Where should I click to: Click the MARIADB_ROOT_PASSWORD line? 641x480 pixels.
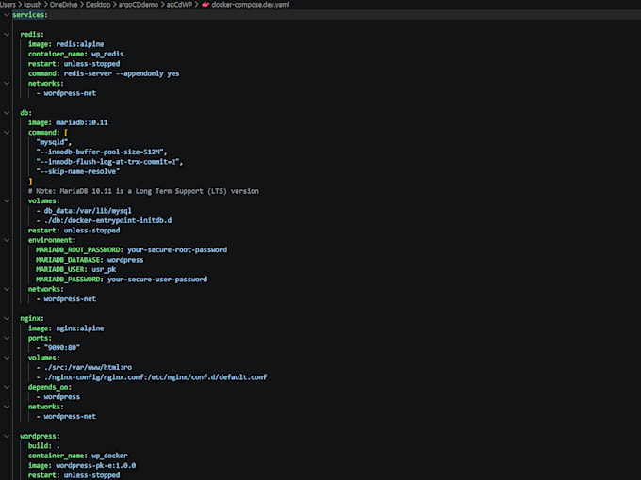coord(132,249)
